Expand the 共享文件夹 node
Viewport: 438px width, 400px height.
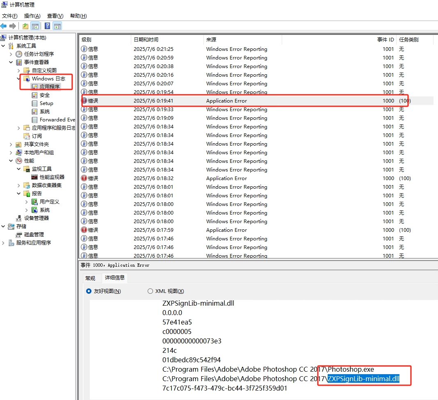[x=11, y=144]
